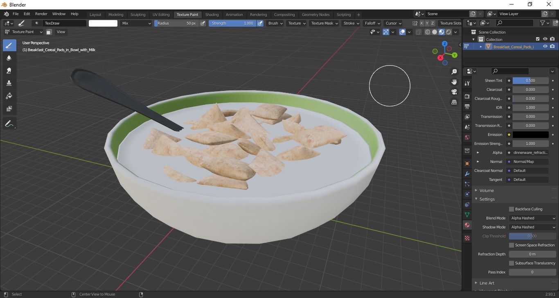The image size is (559, 298).
Task: Disable Breakfast_Cereal_Pads object in renders
Action: (552, 47)
